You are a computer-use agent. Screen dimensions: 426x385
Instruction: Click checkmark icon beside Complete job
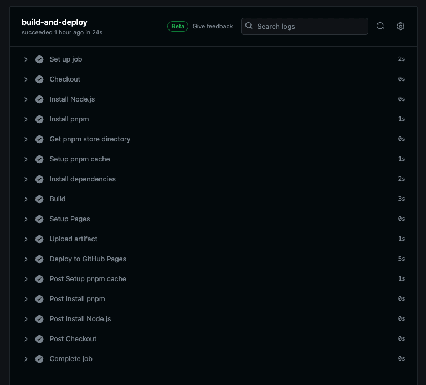[x=39, y=359]
